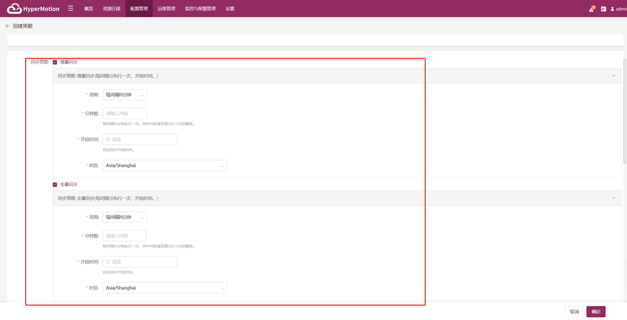The height and width of the screenshot is (320, 627).
Task: Uncheck the 全量同步 checkbox
Action: [55, 184]
